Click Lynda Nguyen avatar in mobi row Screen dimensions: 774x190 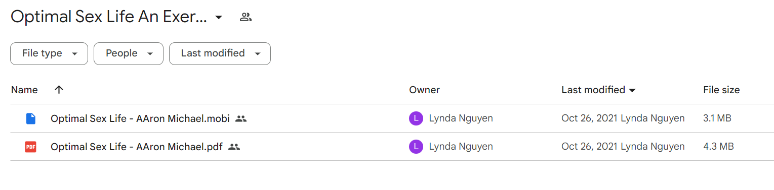click(416, 119)
